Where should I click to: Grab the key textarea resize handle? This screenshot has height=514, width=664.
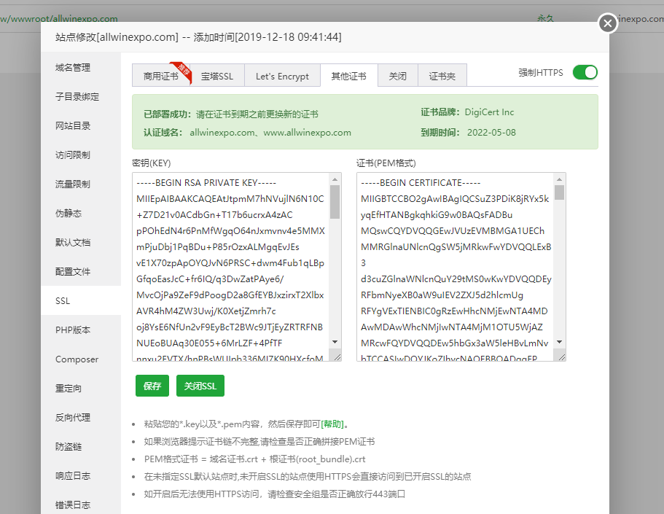[335, 357]
